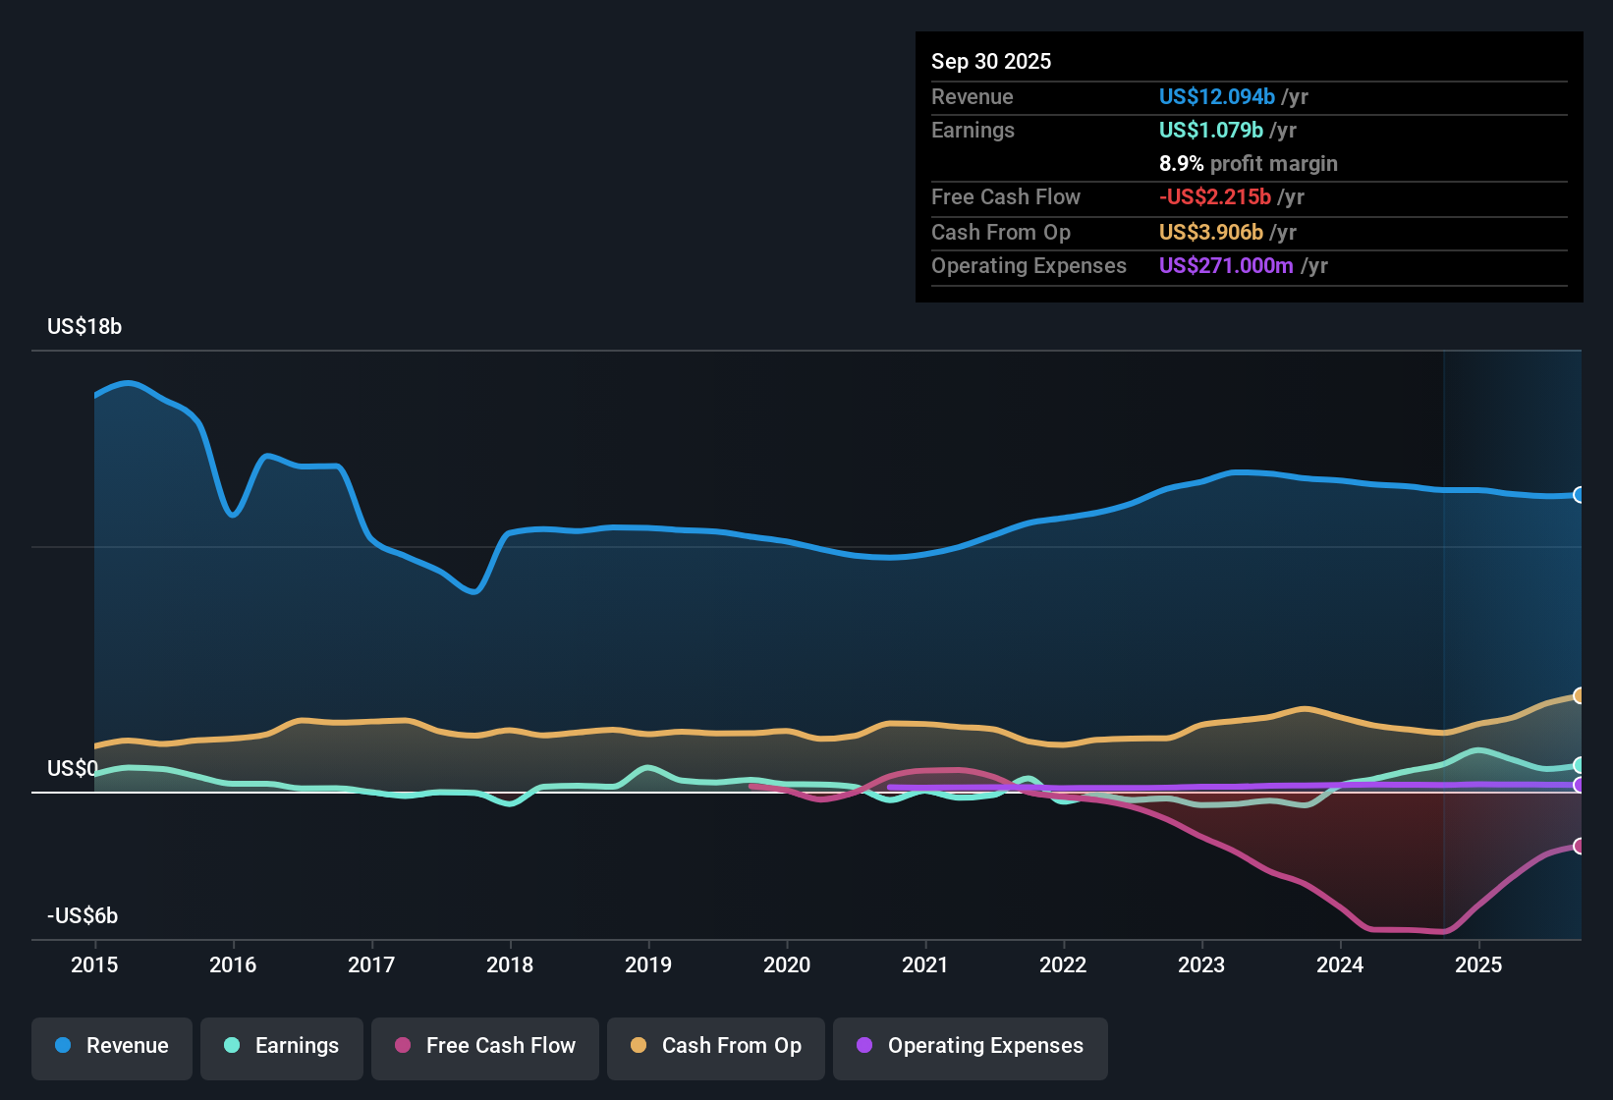This screenshot has width=1613, height=1100.
Task: Toggle Cash From Op legend item
Action: 716,1046
